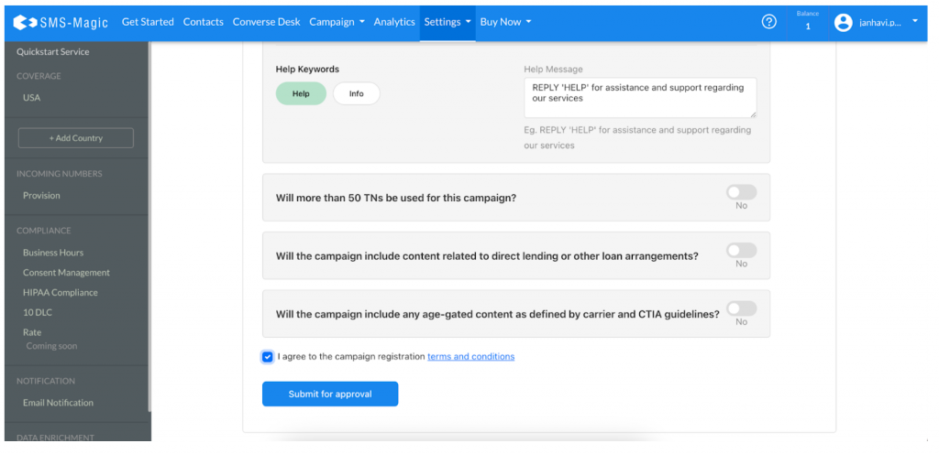Screen dimensions: 939x454
Task: Expand the Campaign dropdown menu
Action: pos(337,22)
